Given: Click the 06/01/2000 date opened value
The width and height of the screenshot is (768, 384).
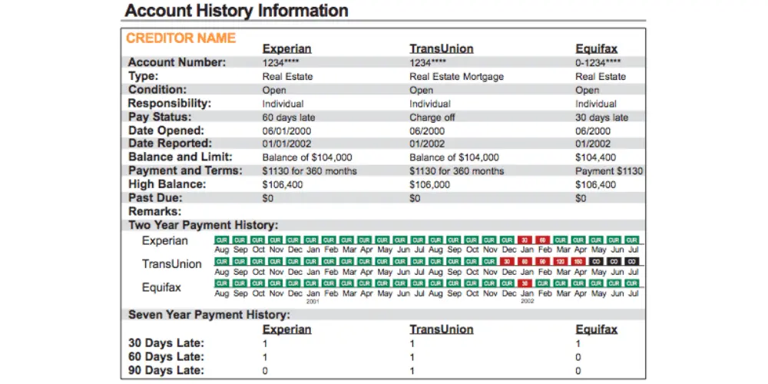Looking at the screenshot, I should pyautogui.click(x=286, y=131).
